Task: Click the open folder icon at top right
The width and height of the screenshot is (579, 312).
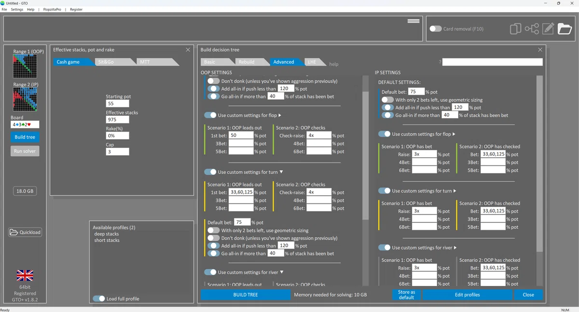Action: click(565, 29)
